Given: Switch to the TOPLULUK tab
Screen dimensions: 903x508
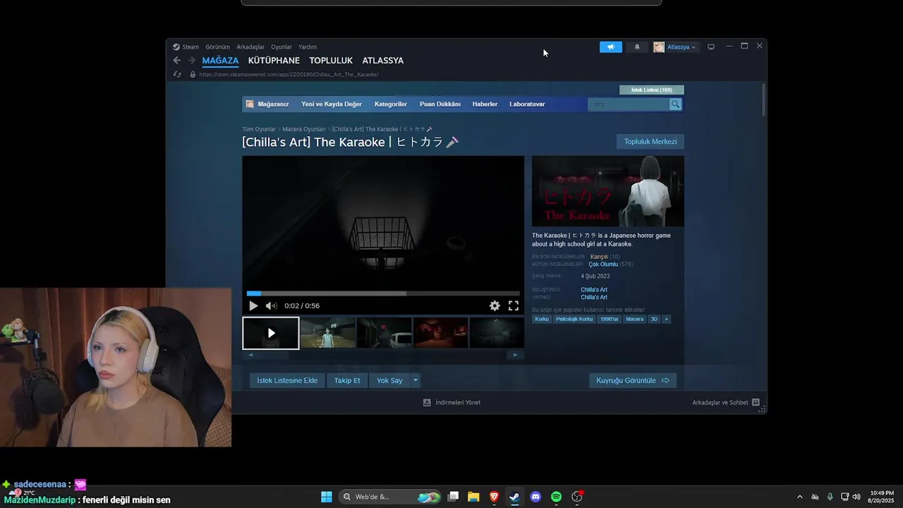Looking at the screenshot, I should pyautogui.click(x=331, y=61).
